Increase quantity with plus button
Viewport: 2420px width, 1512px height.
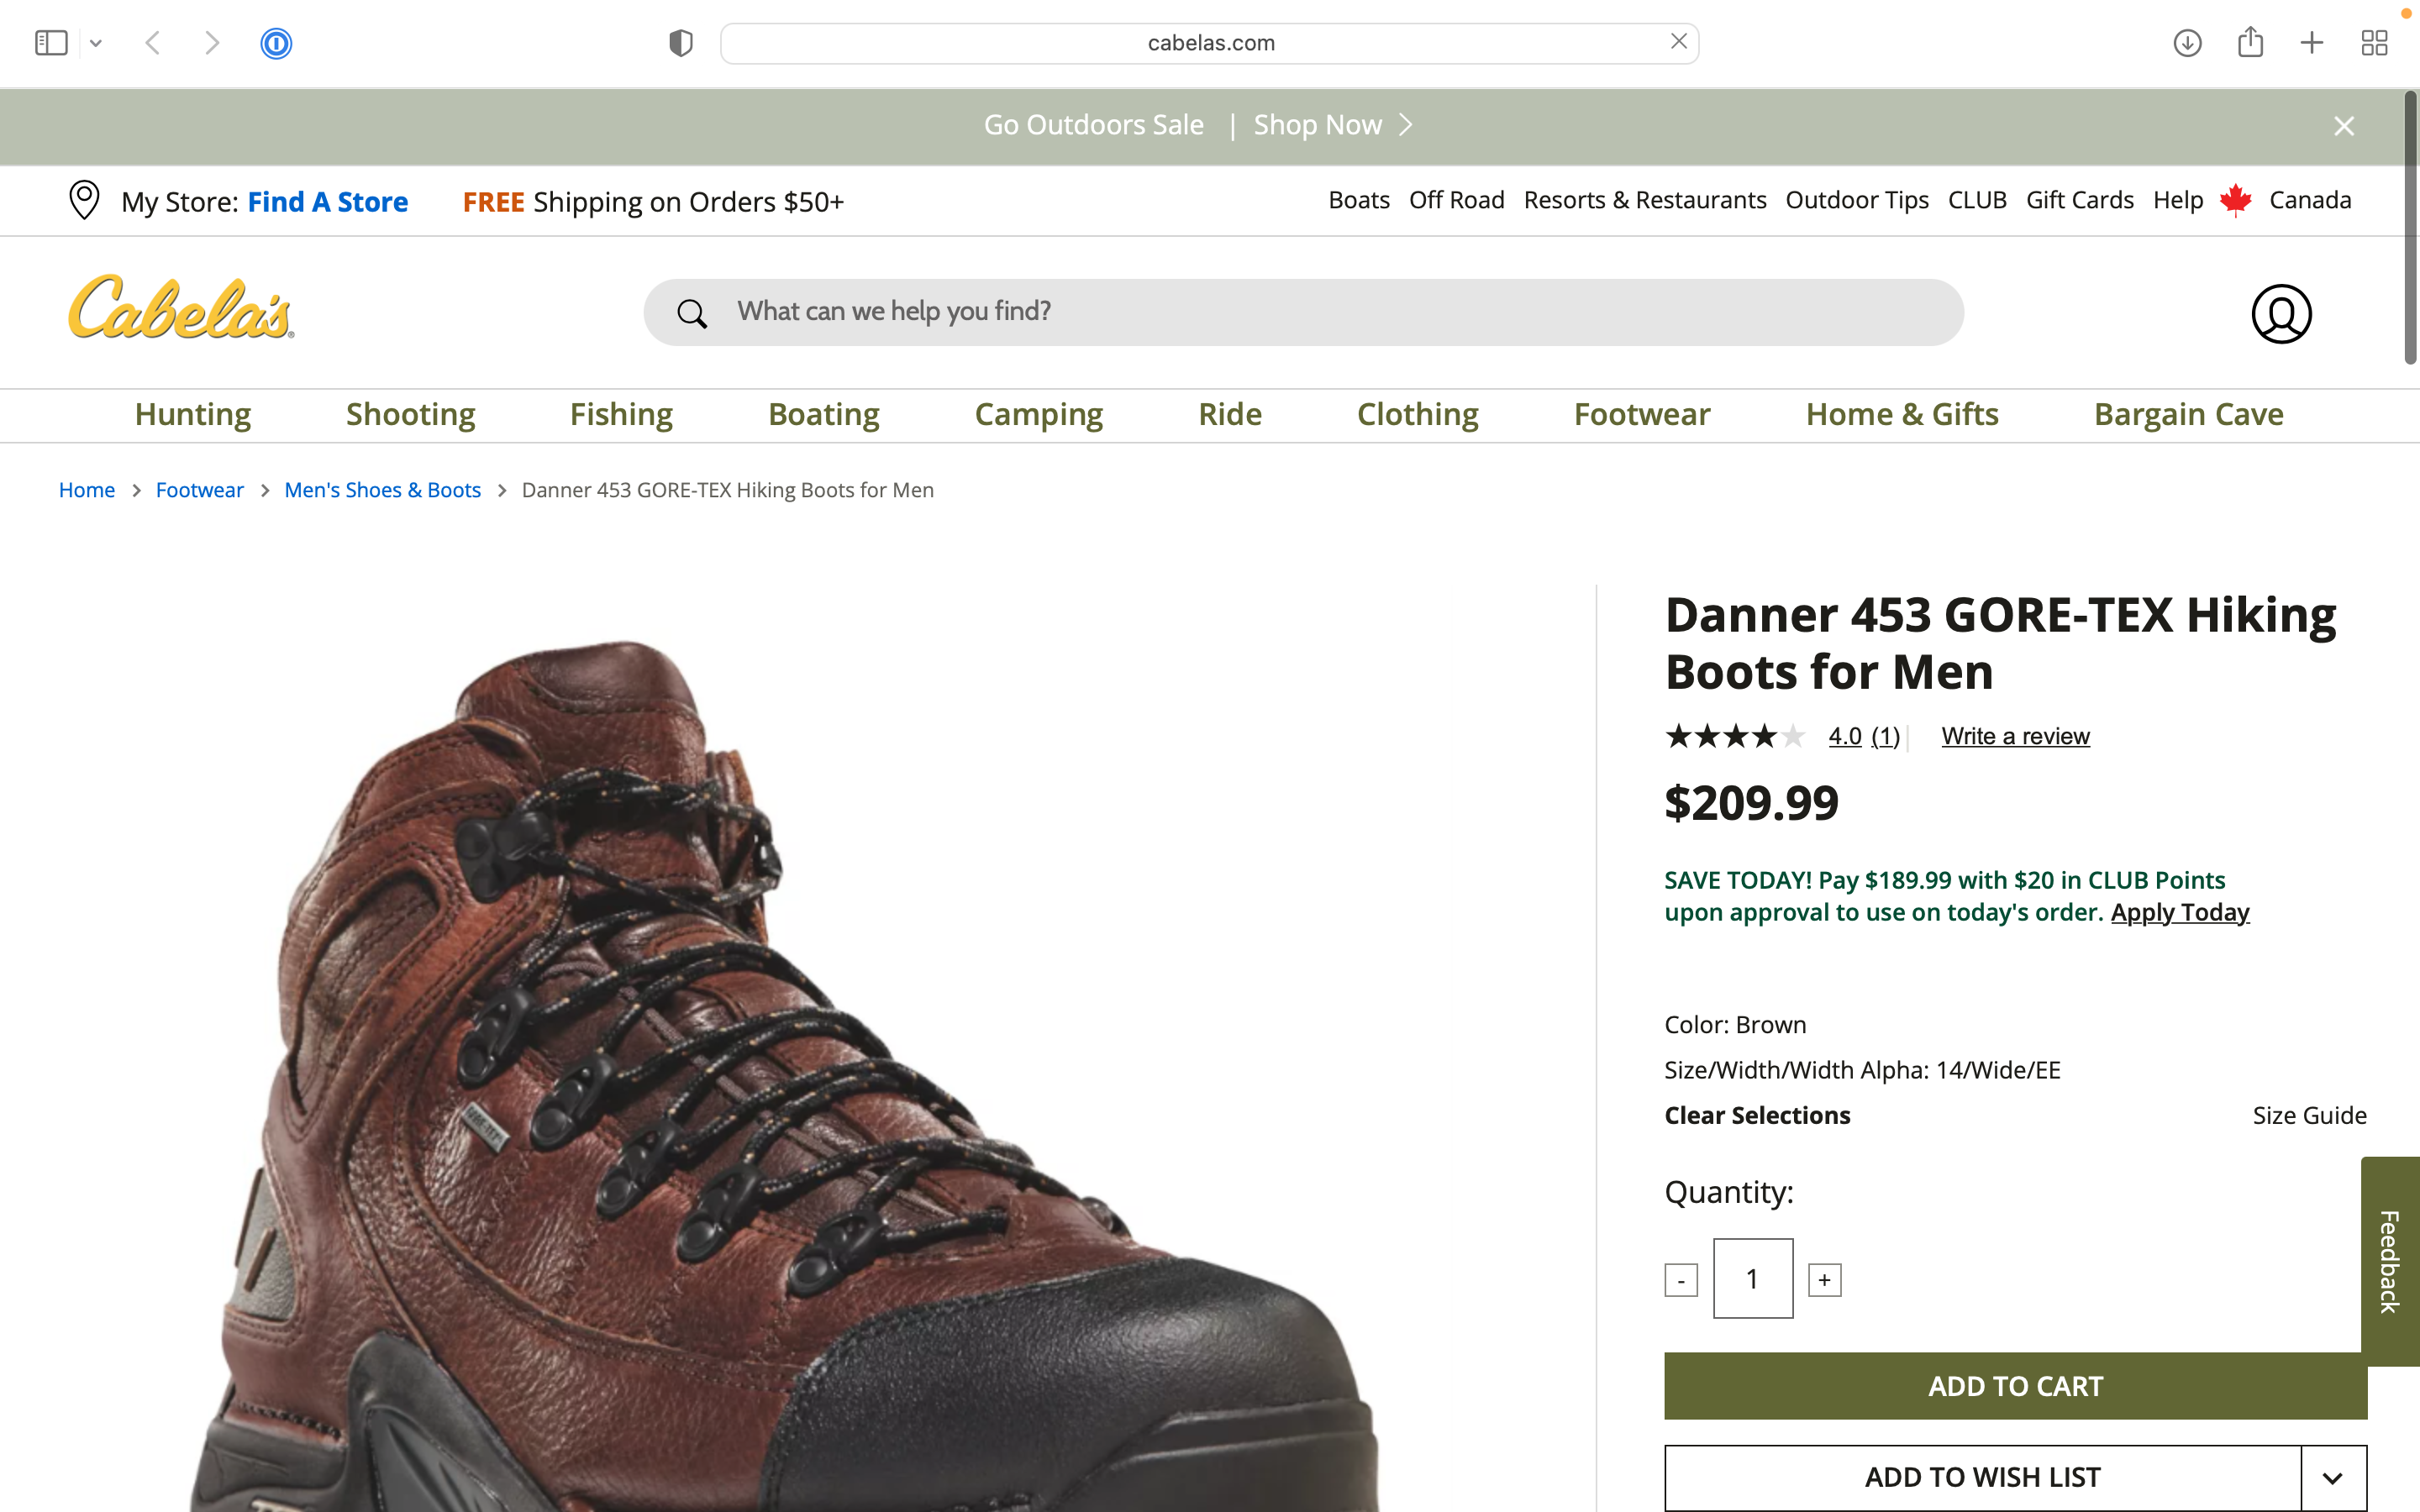coord(1824,1280)
